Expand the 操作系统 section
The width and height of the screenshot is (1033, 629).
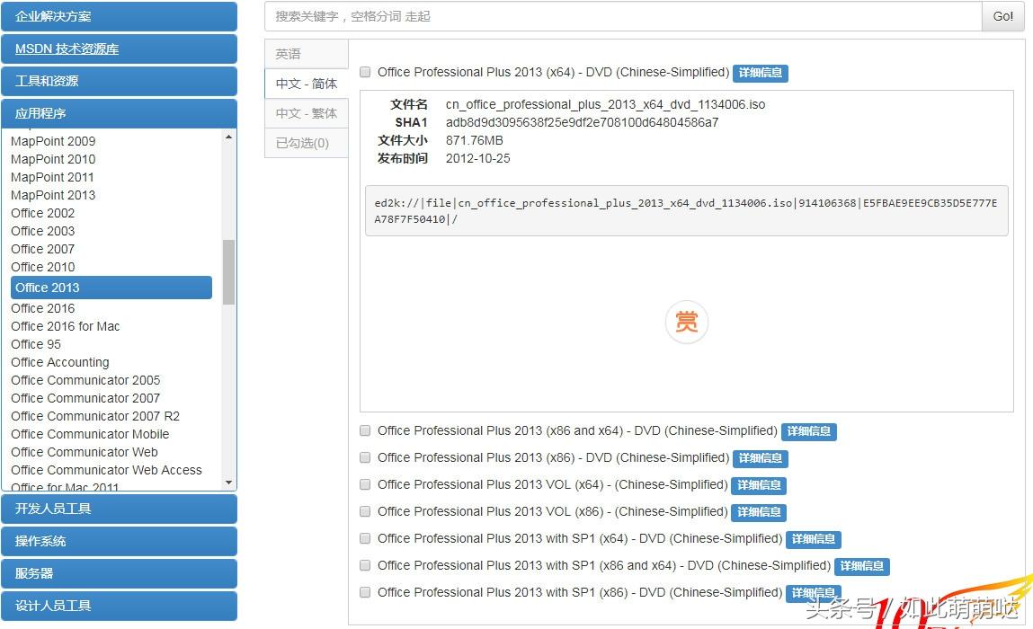point(120,541)
